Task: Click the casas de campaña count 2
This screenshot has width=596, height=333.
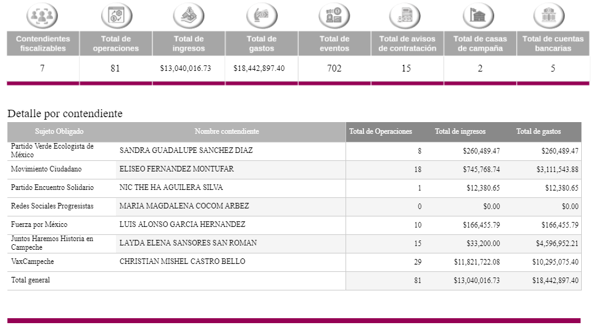Action: 480,68
